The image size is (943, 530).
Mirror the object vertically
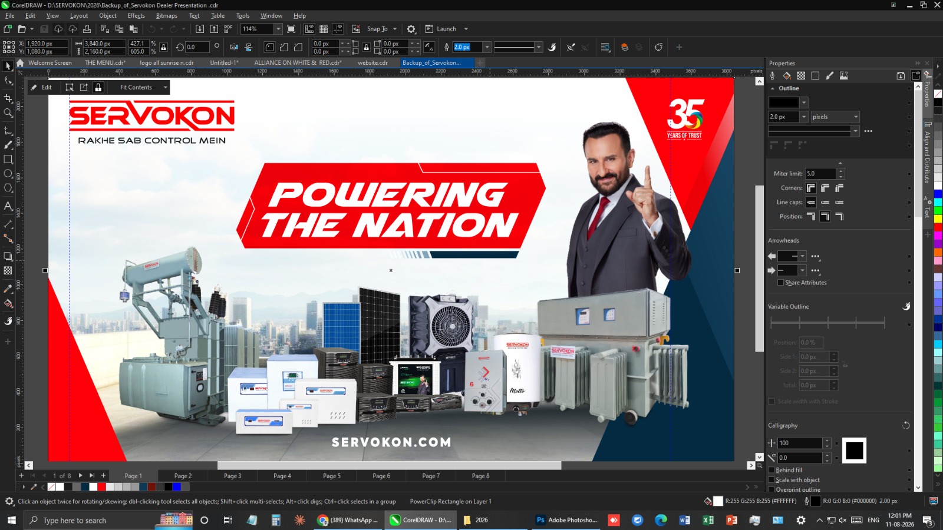coord(248,47)
